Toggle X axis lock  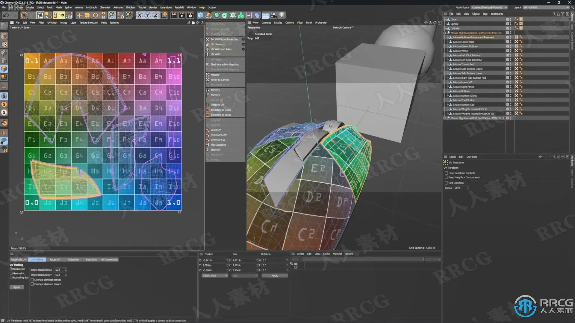[x=139, y=15]
